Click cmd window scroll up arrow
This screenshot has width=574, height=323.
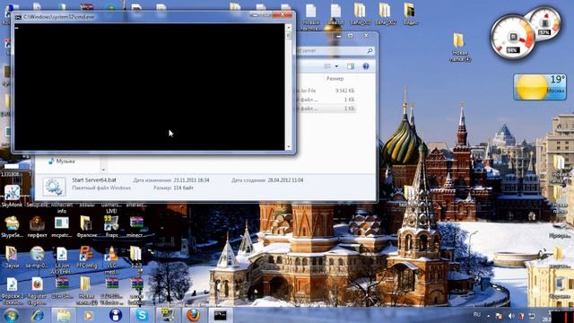(x=289, y=28)
